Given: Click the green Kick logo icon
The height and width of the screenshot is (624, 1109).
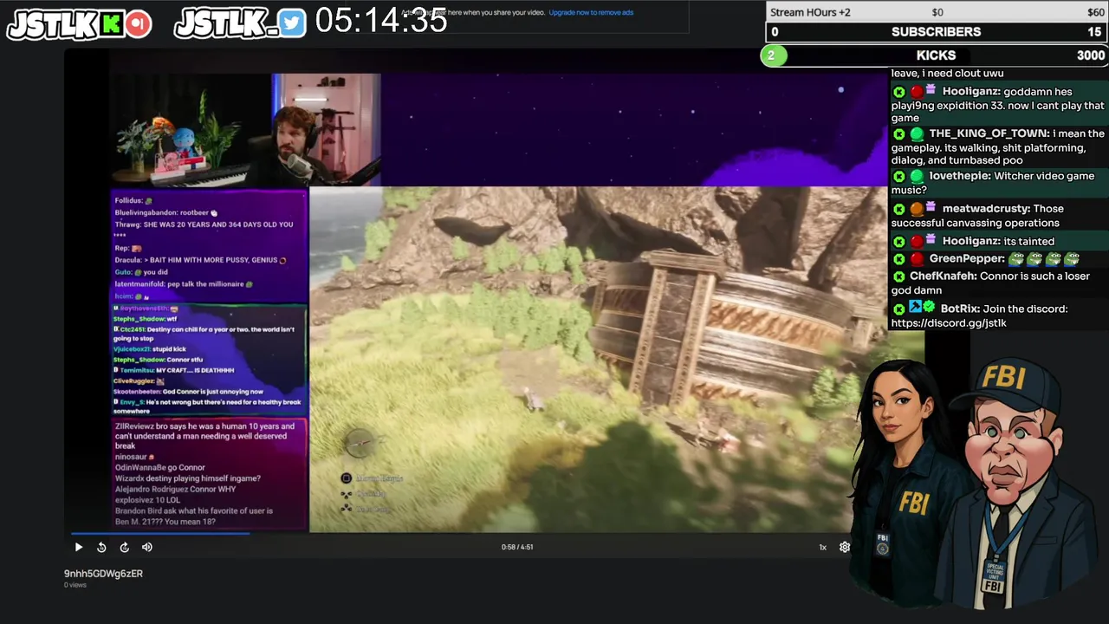Looking at the screenshot, I should pyautogui.click(x=111, y=24).
